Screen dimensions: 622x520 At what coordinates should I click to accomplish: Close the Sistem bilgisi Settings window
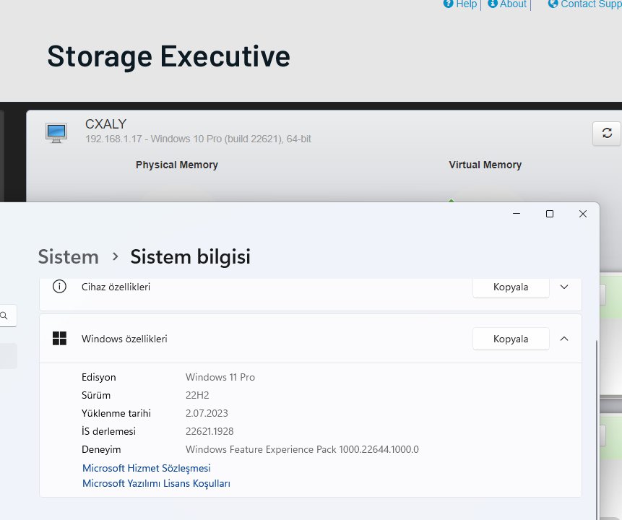point(583,214)
